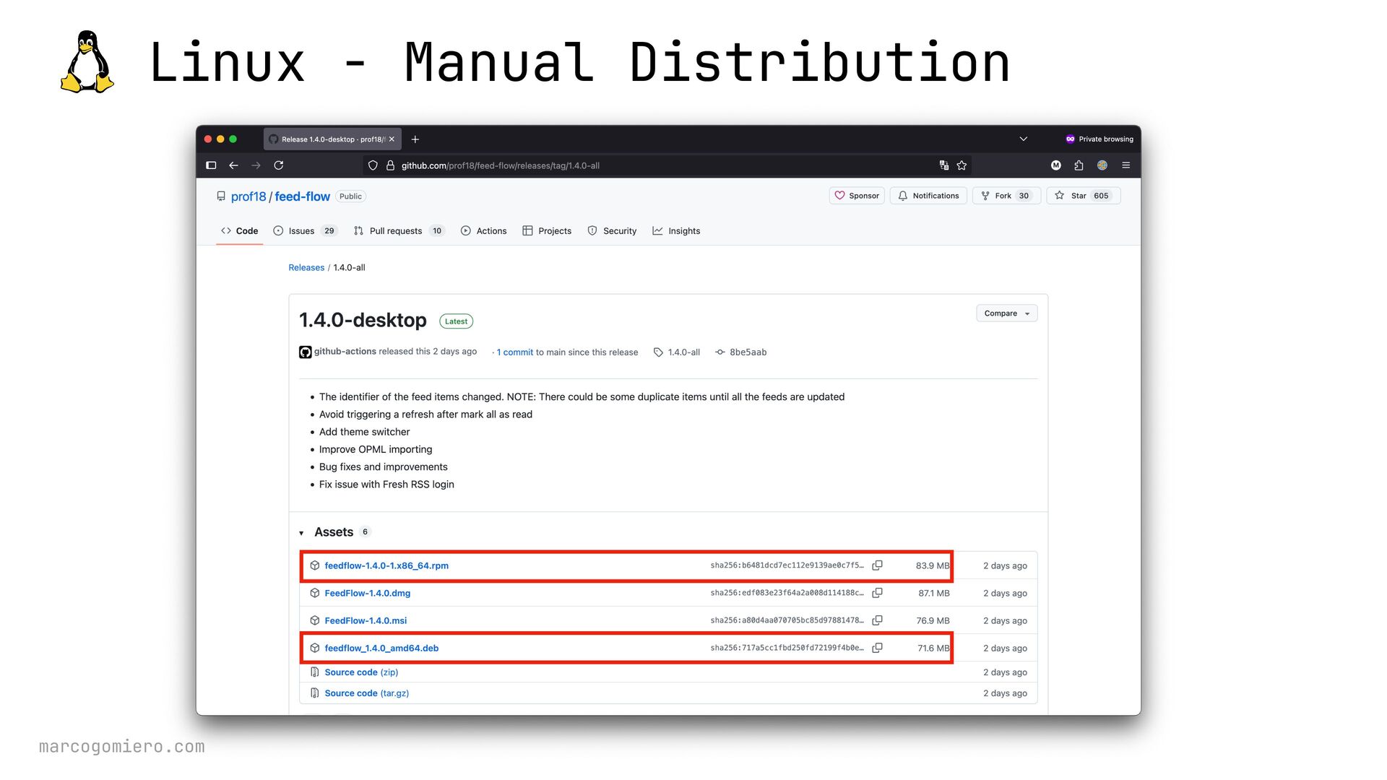The image size is (1387, 780).
Task: Click the github-actions author link
Action: 345,352
